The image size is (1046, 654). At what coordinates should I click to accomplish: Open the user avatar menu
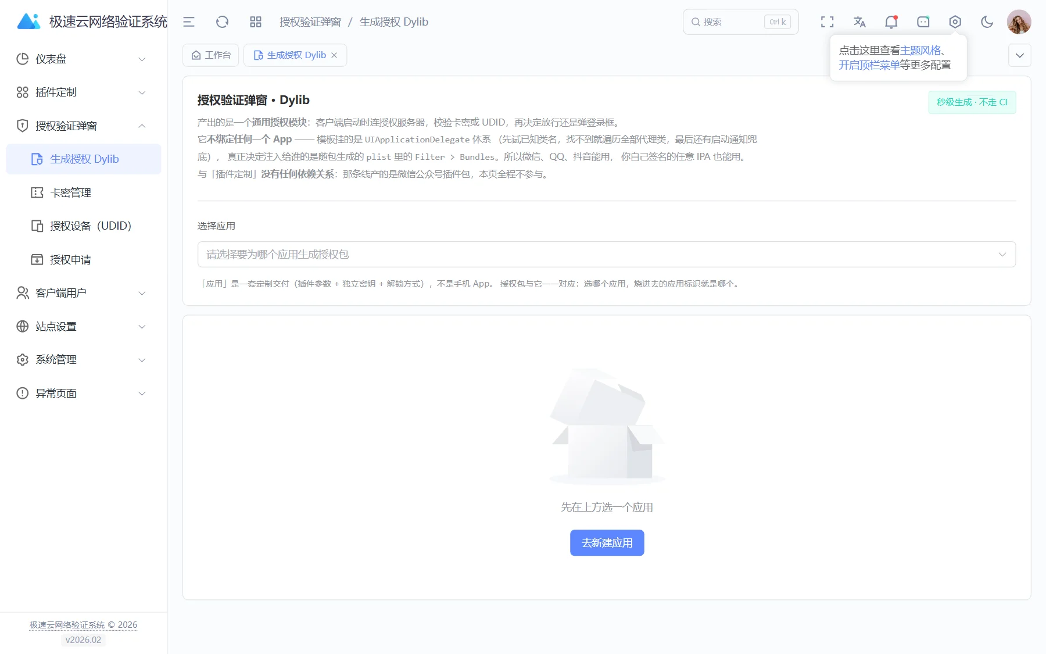point(1019,22)
